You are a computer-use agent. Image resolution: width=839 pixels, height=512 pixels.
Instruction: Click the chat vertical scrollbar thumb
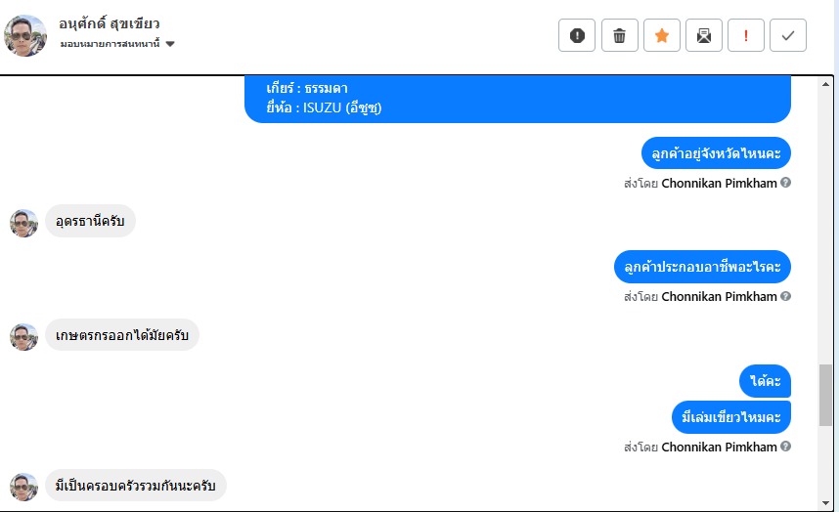pos(826,394)
